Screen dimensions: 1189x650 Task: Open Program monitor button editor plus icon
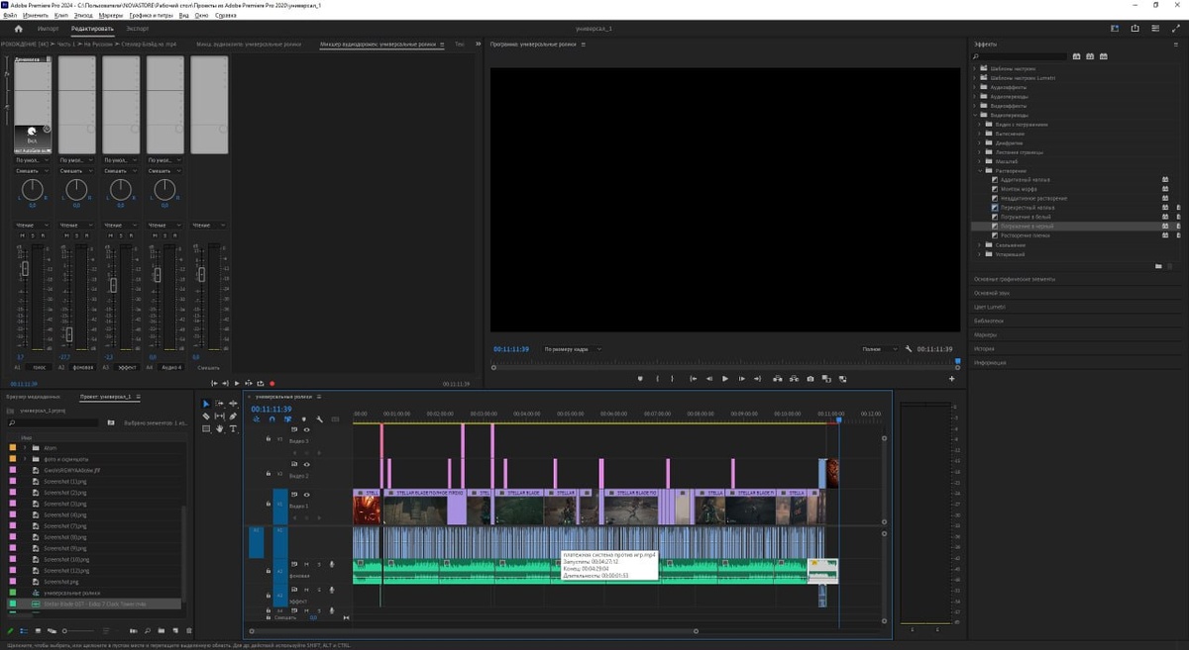[952, 378]
